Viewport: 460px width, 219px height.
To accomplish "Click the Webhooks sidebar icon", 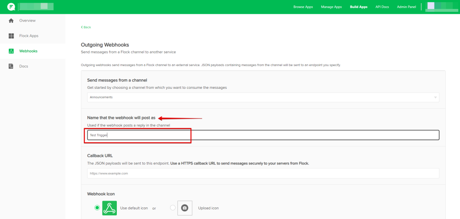I will click(11, 51).
